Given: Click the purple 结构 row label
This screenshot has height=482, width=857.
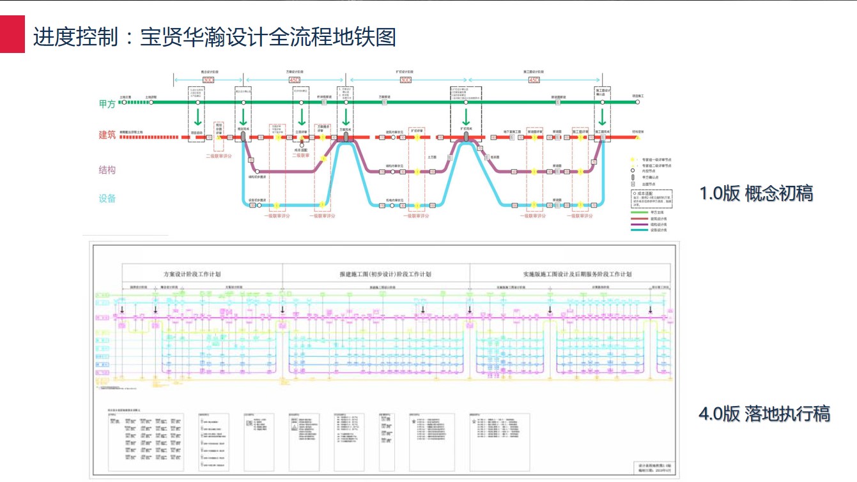Looking at the screenshot, I should point(107,170).
